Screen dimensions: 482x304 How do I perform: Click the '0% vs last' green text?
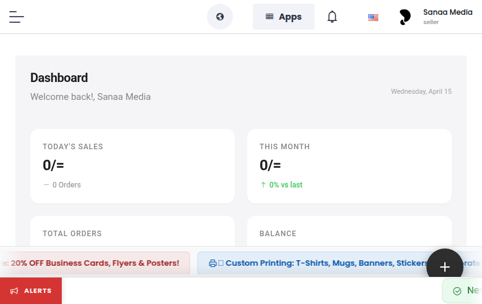[285, 184]
